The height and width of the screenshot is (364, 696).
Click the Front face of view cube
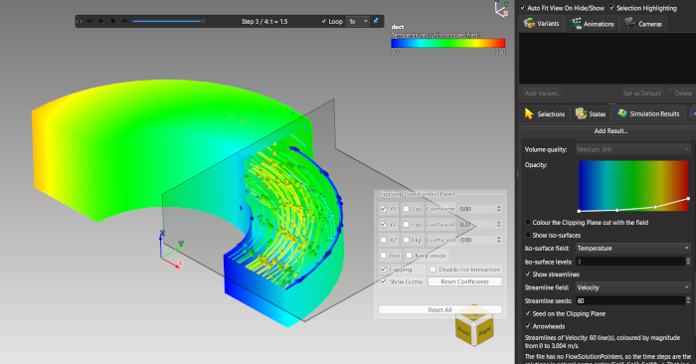point(463,331)
